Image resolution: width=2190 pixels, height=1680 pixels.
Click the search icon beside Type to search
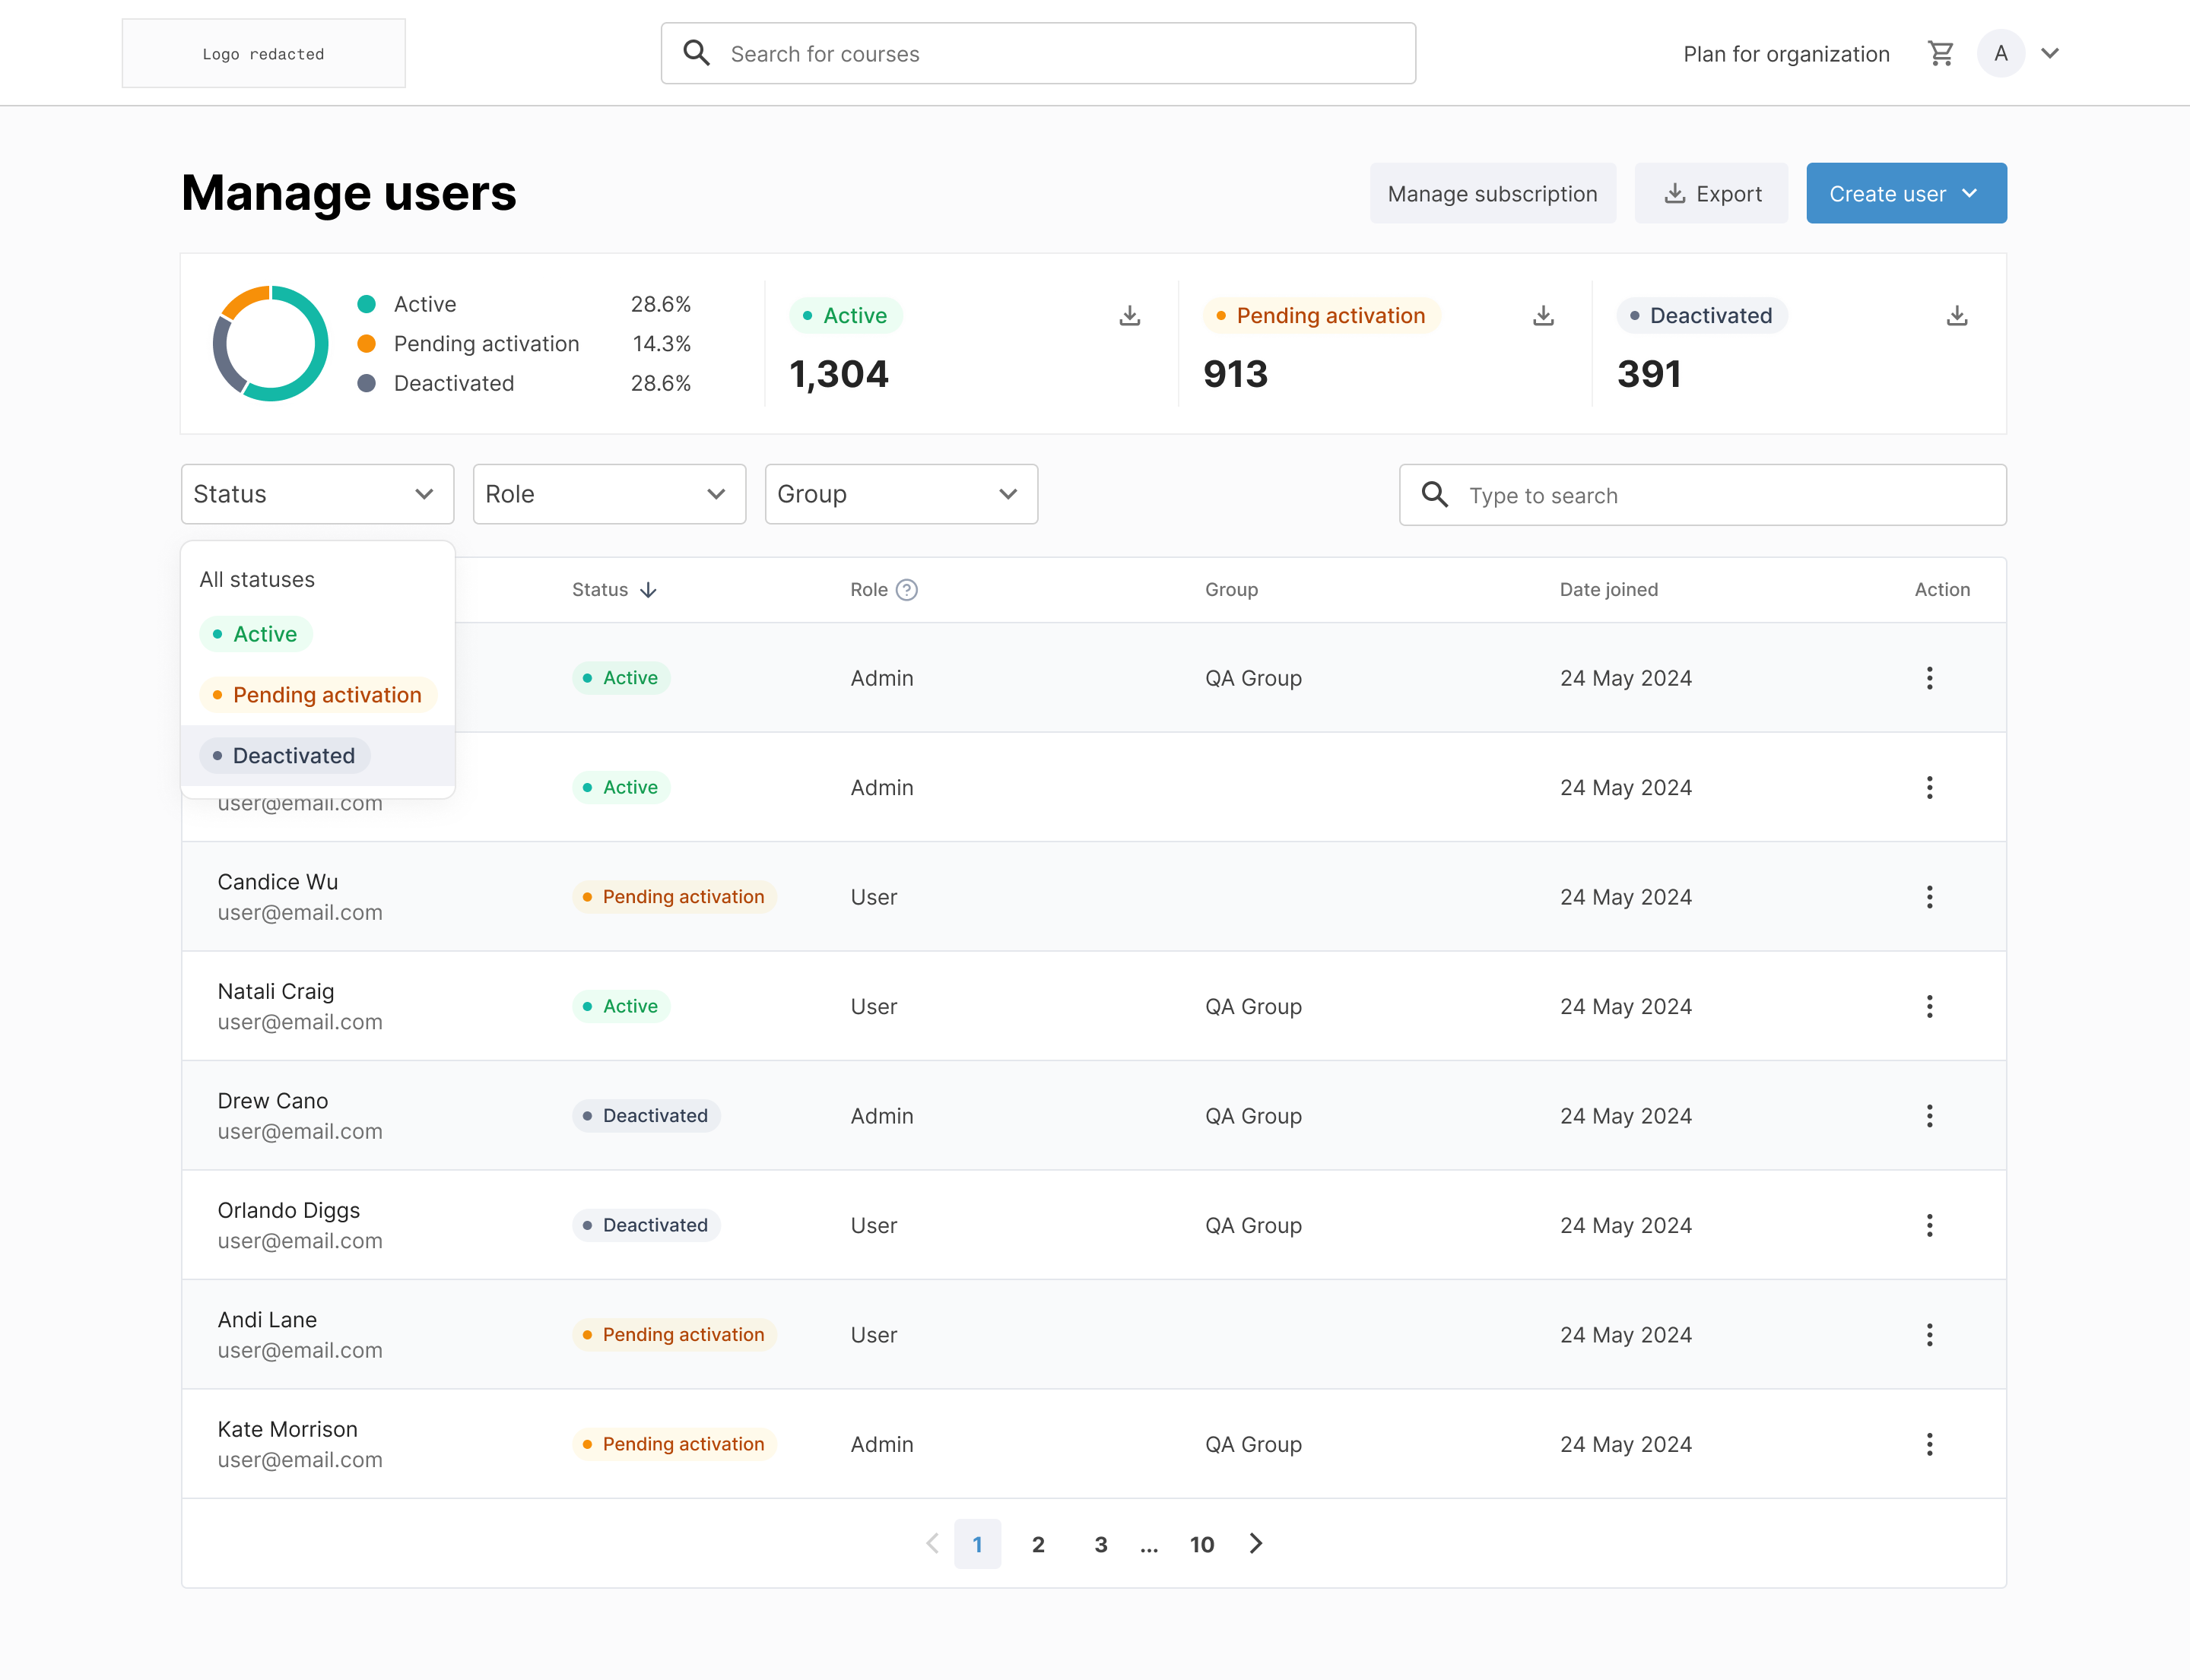pyautogui.click(x=1433, y=494)
